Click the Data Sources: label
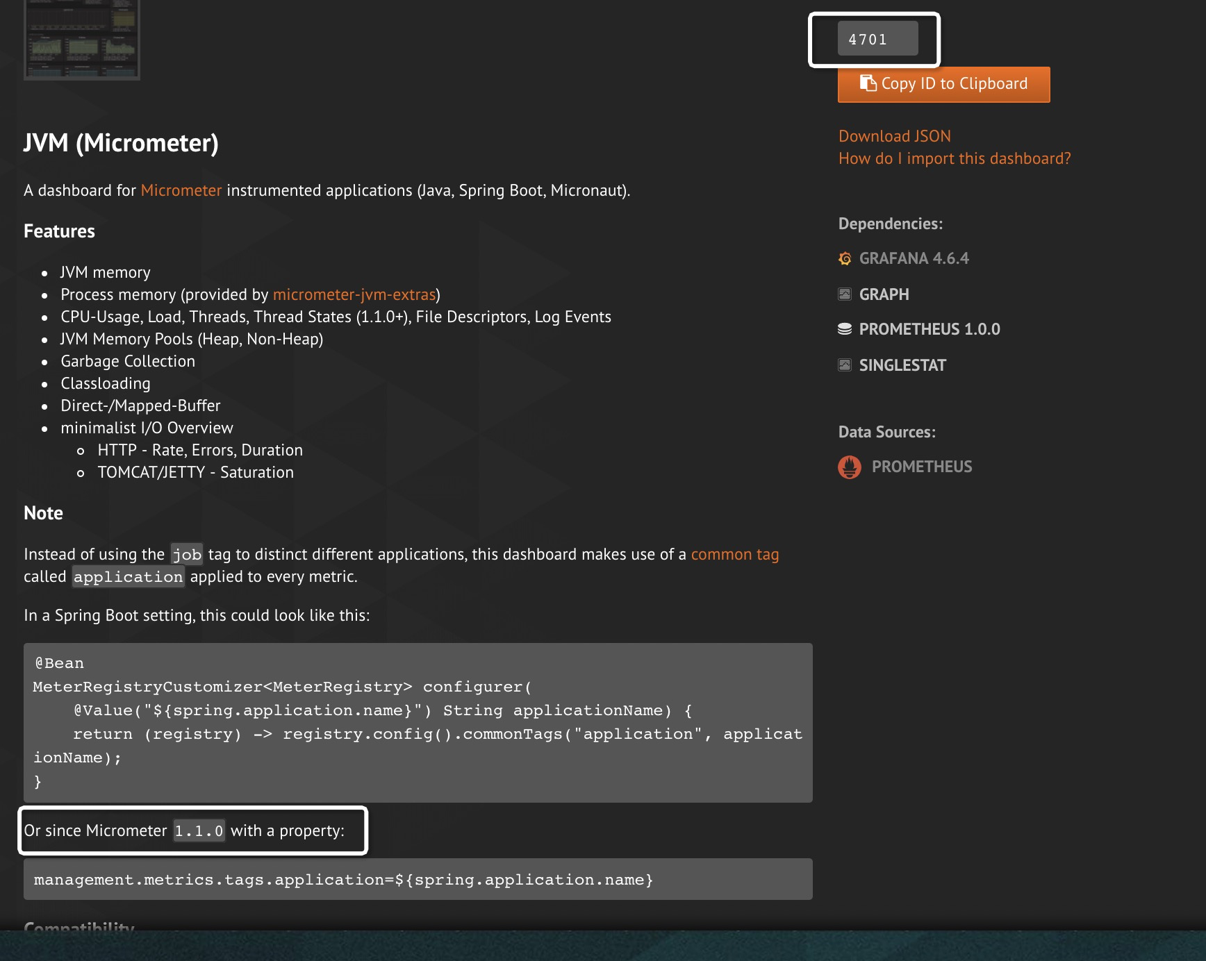Screen dimensions: 1206x961 pos(887,432)
